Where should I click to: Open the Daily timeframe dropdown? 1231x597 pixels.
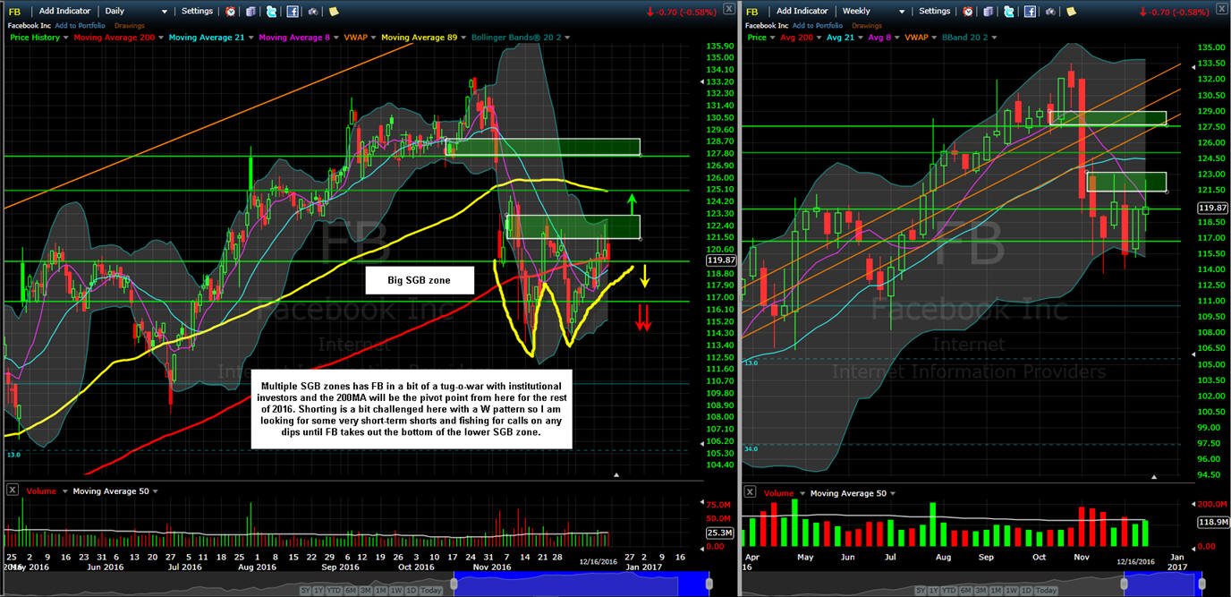(136, 11)
